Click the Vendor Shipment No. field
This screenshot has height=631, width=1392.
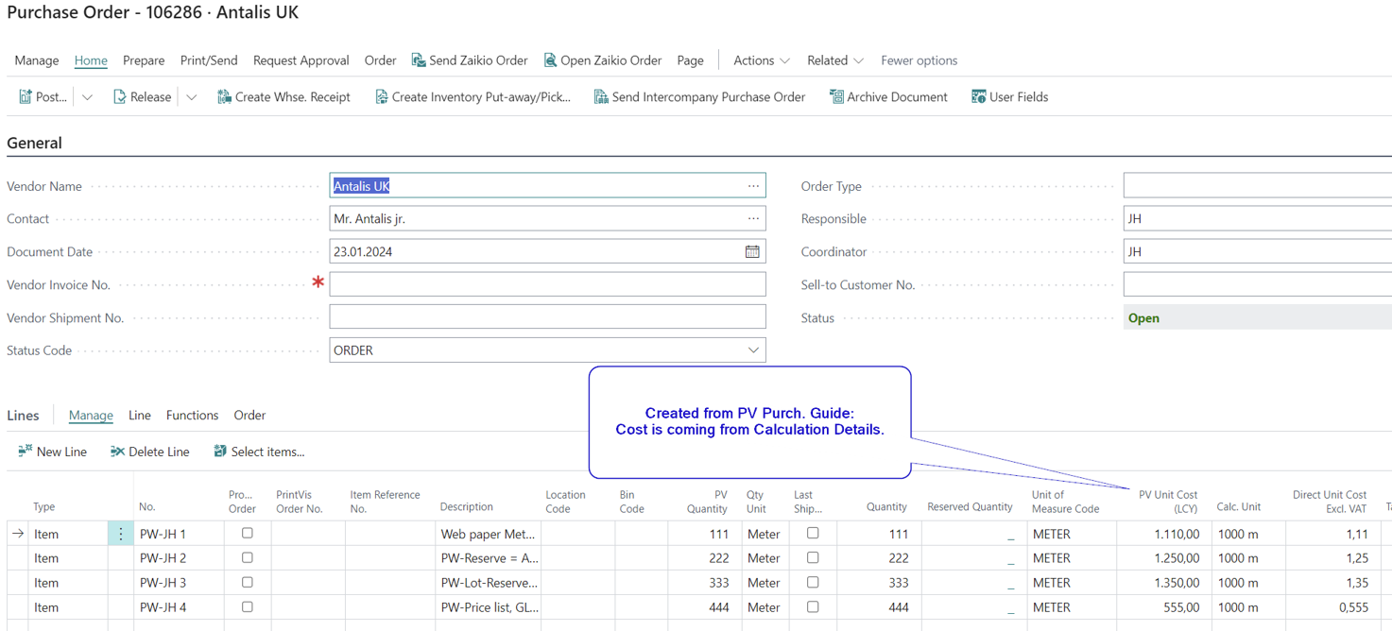pos(547,317)
